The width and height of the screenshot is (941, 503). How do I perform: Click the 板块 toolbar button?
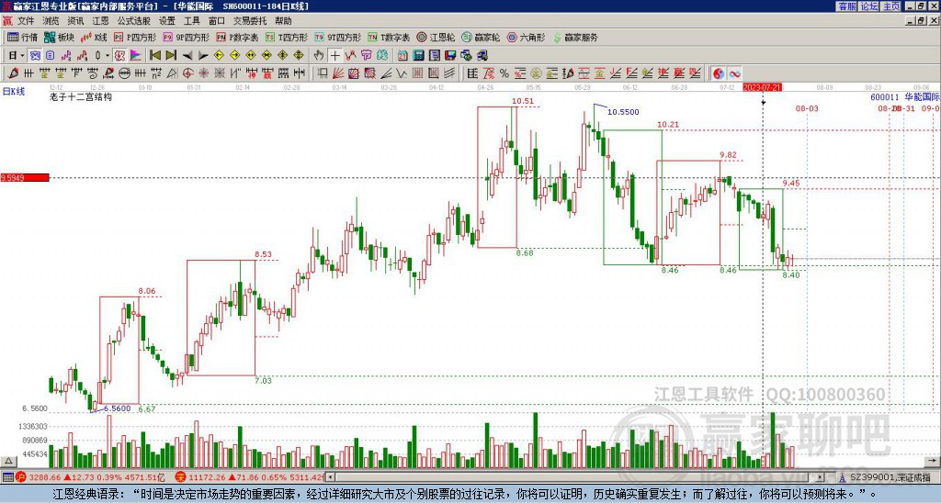(x=59, y=37)
